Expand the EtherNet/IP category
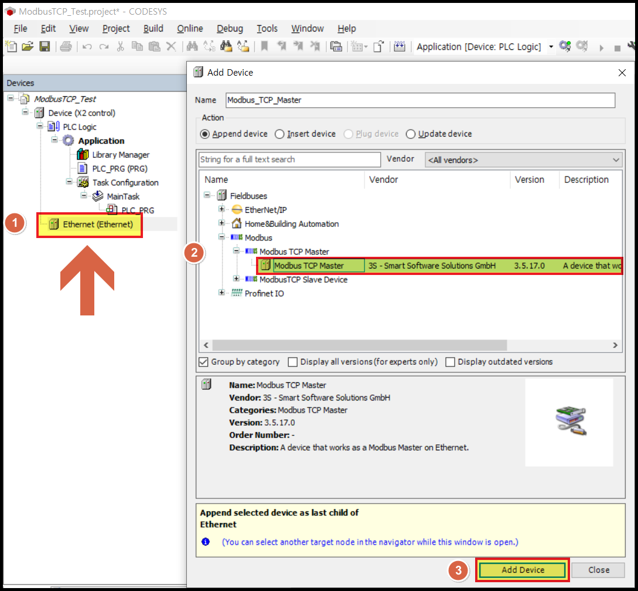Viewport: 638px width, 591px height. coord(222,209)
